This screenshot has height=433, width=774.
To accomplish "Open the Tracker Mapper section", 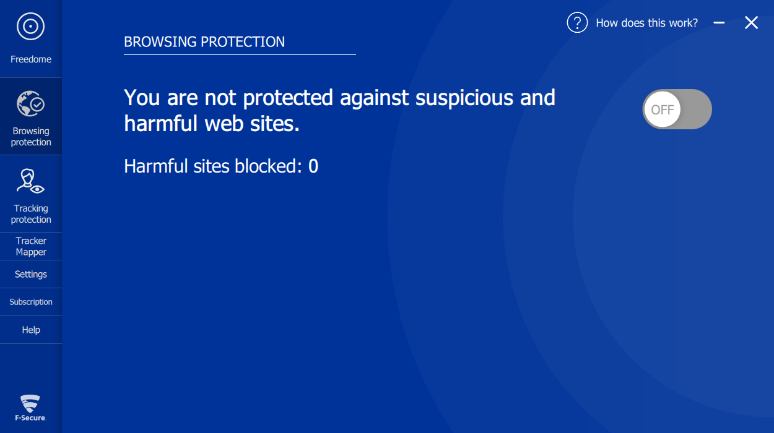I will click(31, 246).
